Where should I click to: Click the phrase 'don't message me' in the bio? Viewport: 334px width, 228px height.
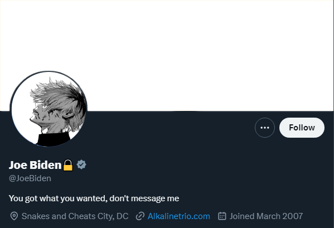pyautogui.click(x=144, y=198)
